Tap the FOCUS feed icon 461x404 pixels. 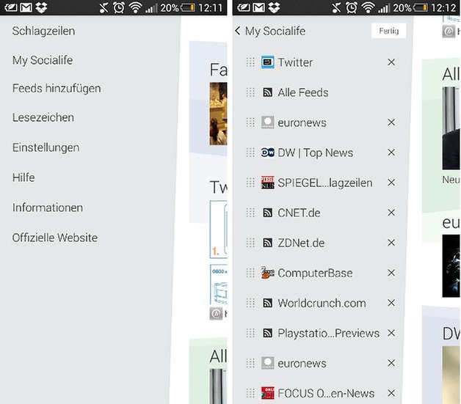pyautogui.click(x=267, y=393)
